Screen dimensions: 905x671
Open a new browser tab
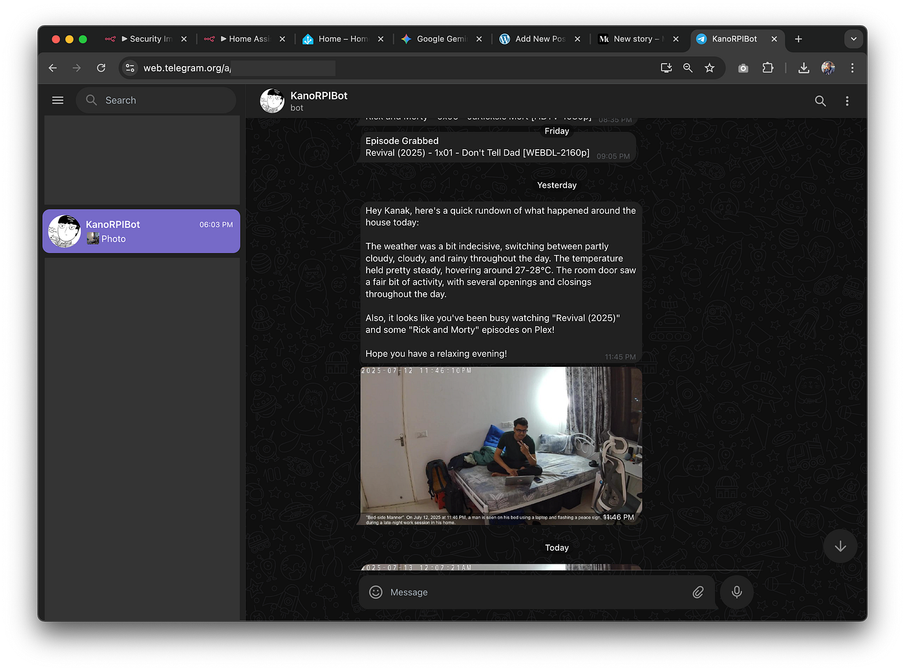point(798,39)
